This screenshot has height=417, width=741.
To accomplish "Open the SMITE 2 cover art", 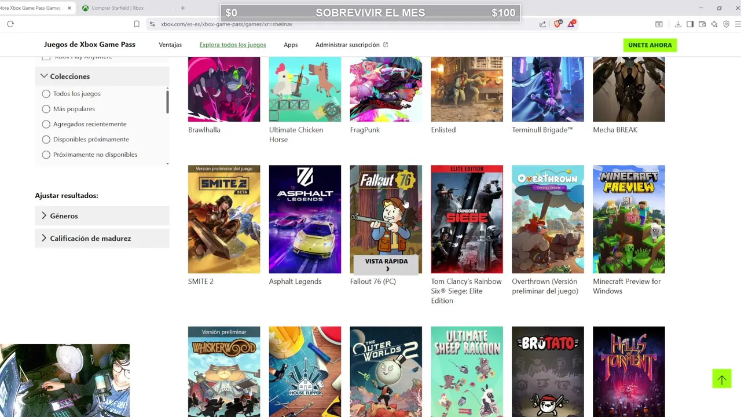I will point(224,219).
